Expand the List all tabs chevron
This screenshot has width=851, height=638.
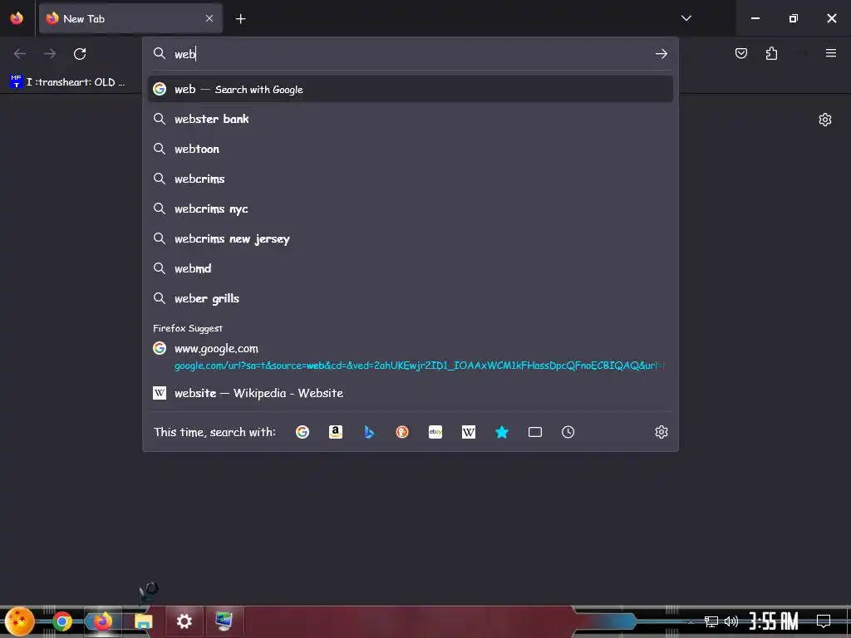[x=686, y=18]
